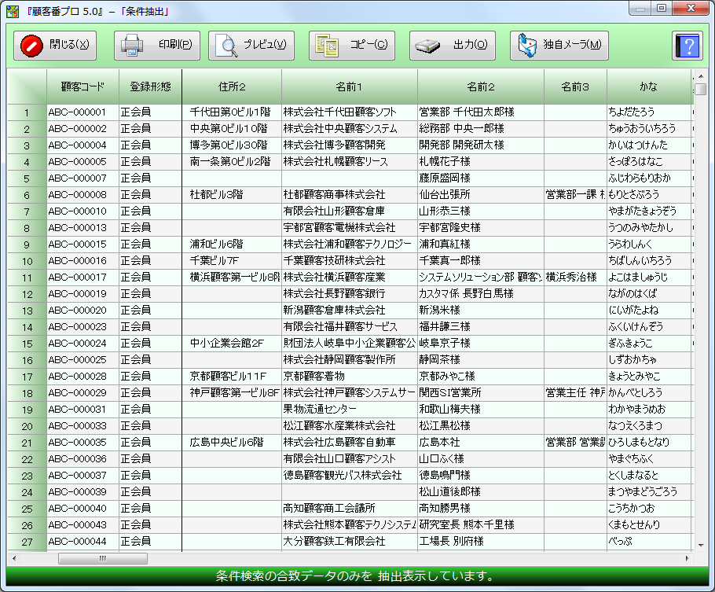Open the プレビュ(V) print preview
The height and width of the screenshot is (592, 715).
pos(251,46)
